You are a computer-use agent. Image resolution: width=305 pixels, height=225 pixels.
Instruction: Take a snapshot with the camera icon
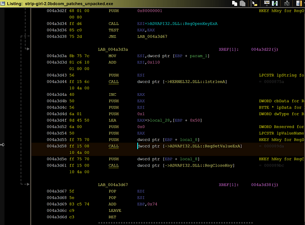[x=287, y=3]
